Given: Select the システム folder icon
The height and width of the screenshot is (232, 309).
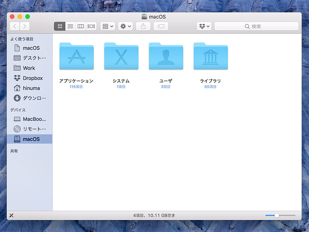Looking at the screenshot, I should coord(121,56).
